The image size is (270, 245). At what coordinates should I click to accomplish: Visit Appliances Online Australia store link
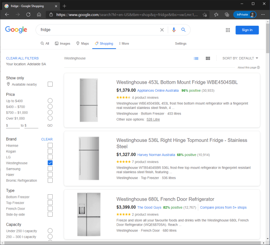coord(158,90)
